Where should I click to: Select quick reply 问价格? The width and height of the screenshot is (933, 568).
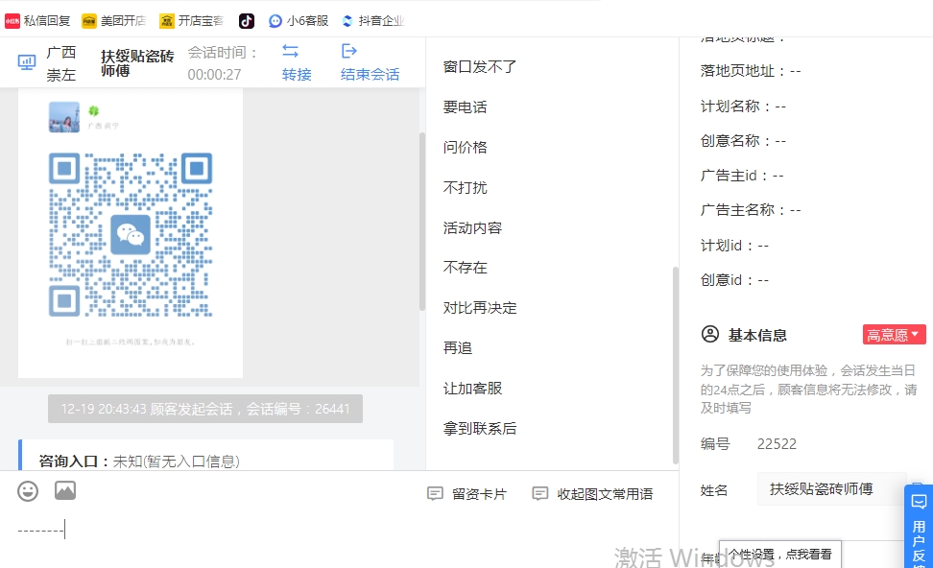[x=465, y=148]
